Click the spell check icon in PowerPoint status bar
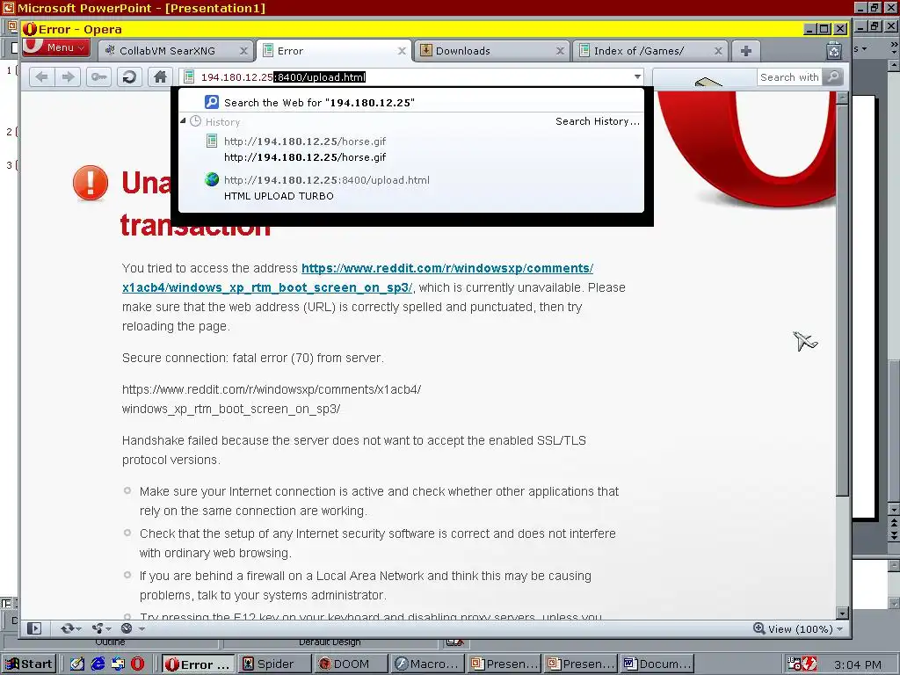The image size is (900, 675). pos(454,642)
